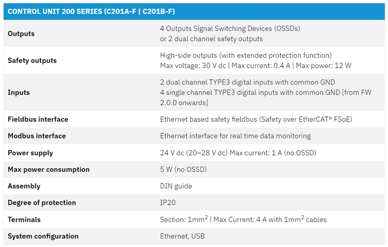The height and width of the screenshot is (247, 388).
Task: Click the Safety over EtherCAT FSoE text
Action: click(x=306, y=119)
